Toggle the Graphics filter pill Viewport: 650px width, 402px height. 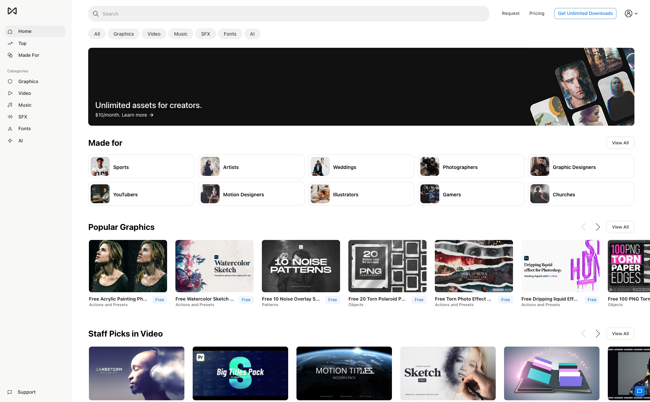[x=123, y=34]
